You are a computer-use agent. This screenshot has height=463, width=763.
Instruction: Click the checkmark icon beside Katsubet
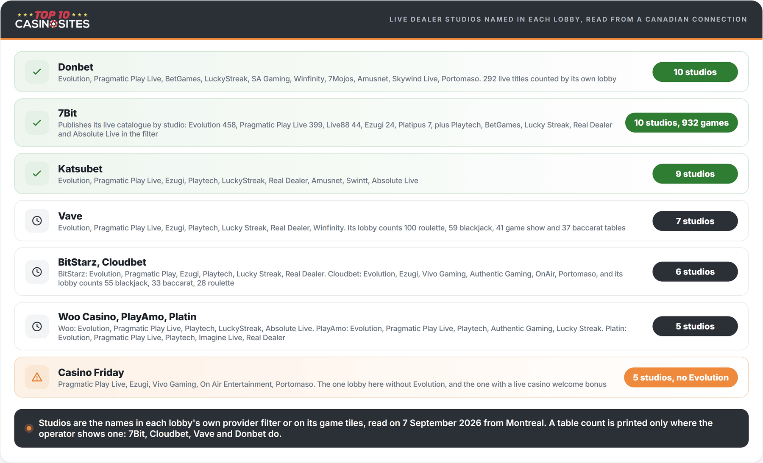pos(37,174)
